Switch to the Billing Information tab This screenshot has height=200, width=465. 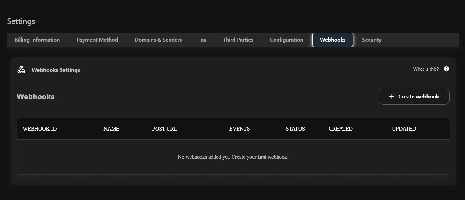click(x=37, y=40)
